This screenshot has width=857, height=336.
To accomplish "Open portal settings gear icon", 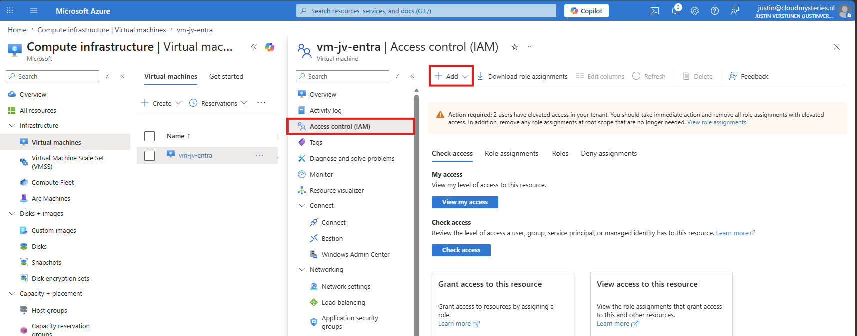I will 695,11.
